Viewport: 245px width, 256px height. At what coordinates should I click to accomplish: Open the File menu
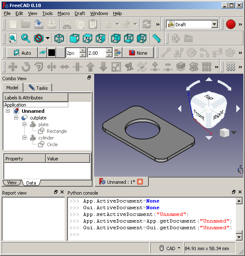click(7, 13)
